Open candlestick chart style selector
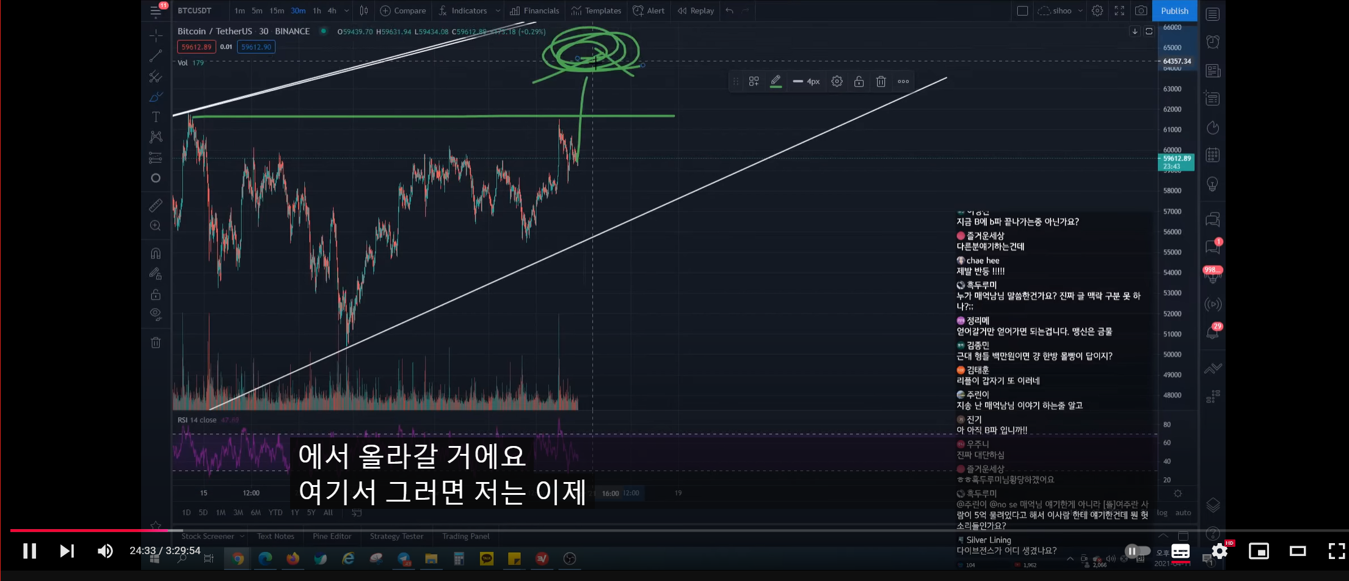Viewport: 1349px width, 581px height. (364, 10)
